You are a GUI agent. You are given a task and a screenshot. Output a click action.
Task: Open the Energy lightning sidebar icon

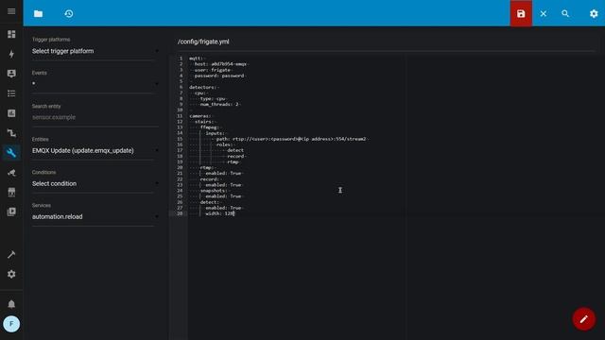coord(11,54)
